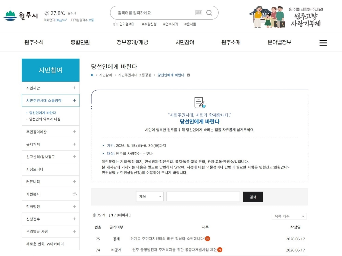Open the 정보공개/개방 main menu
Viewport: 342px width, 256px height.
pyautogui.click(x=133, y=42)
